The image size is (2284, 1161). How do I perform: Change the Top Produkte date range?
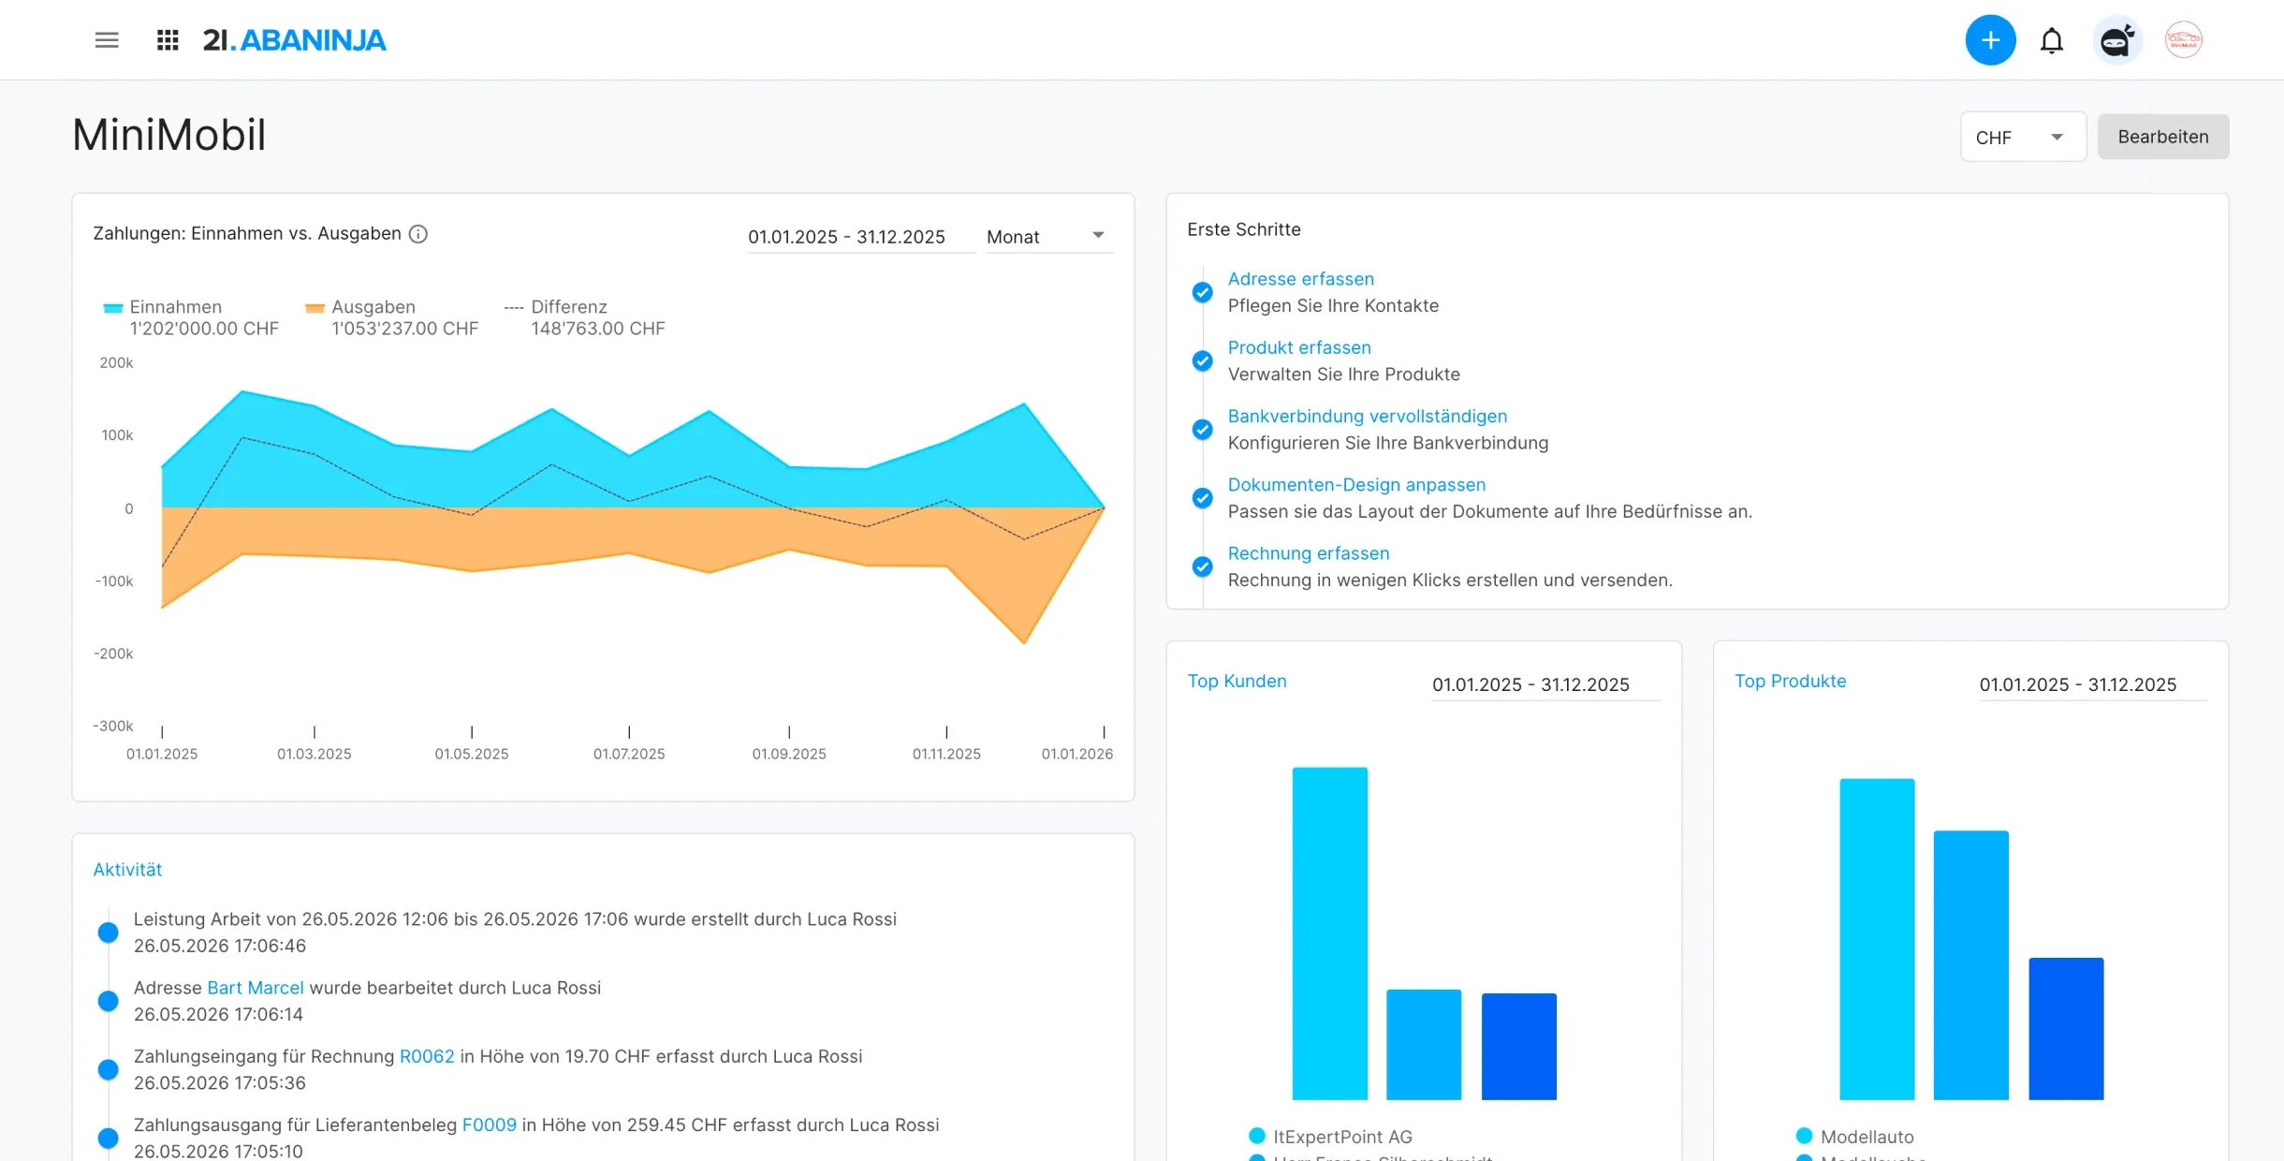2093,684
